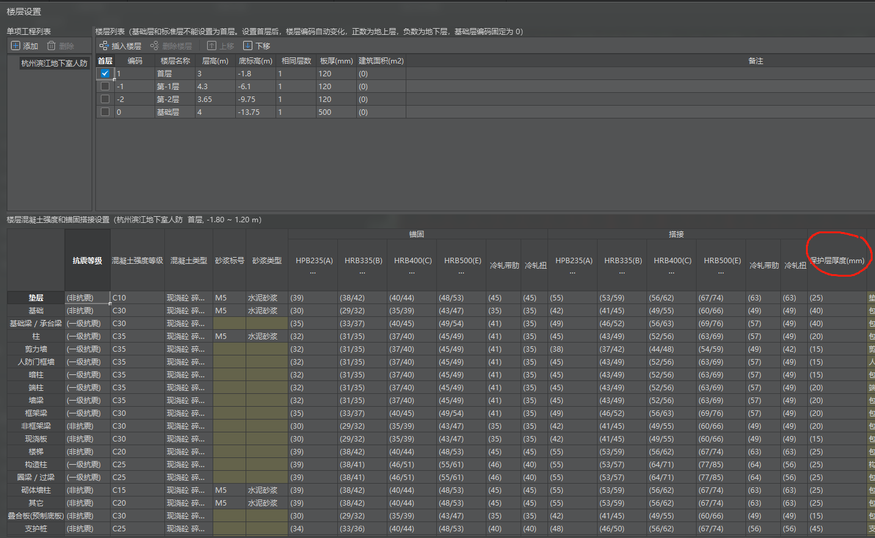Click the 混凝土强度等级 column header
Screen dimensions: 875x538
[137, 260]
